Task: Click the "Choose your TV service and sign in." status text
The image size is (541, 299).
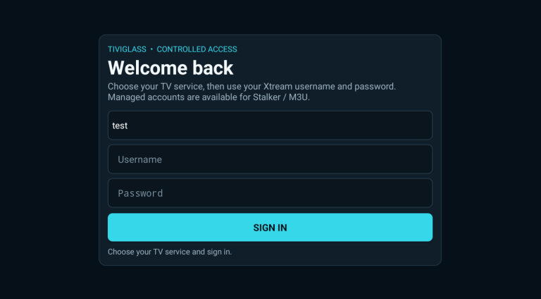Action: [x=169, y=252]
